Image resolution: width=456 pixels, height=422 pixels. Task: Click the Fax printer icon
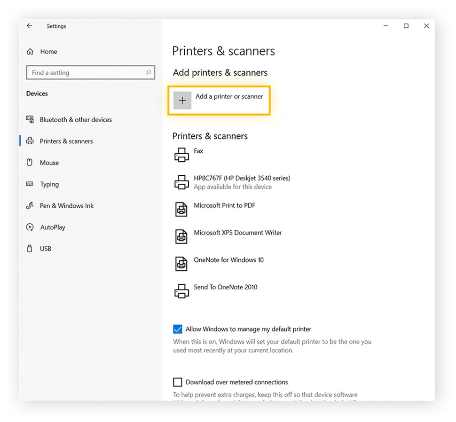click(182, 154)
